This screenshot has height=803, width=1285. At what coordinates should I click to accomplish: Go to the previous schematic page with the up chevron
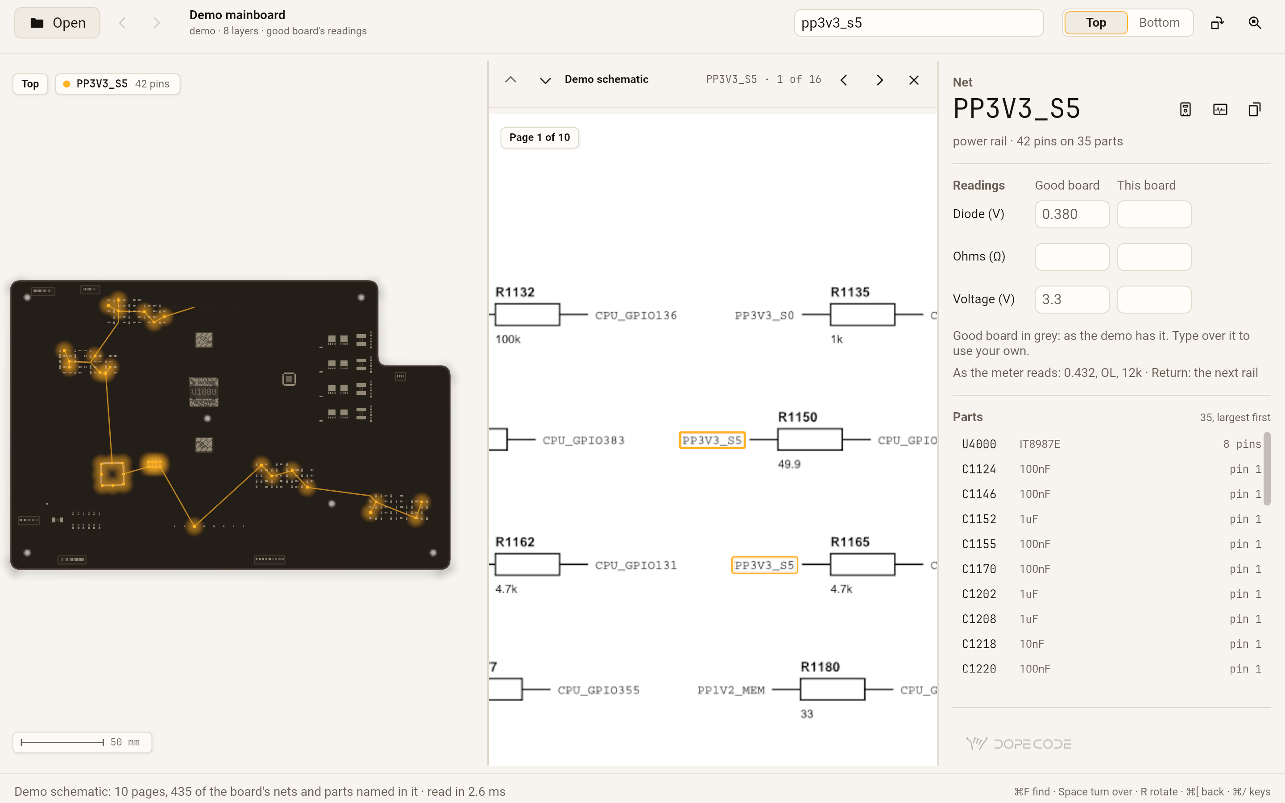pos(510,80)
